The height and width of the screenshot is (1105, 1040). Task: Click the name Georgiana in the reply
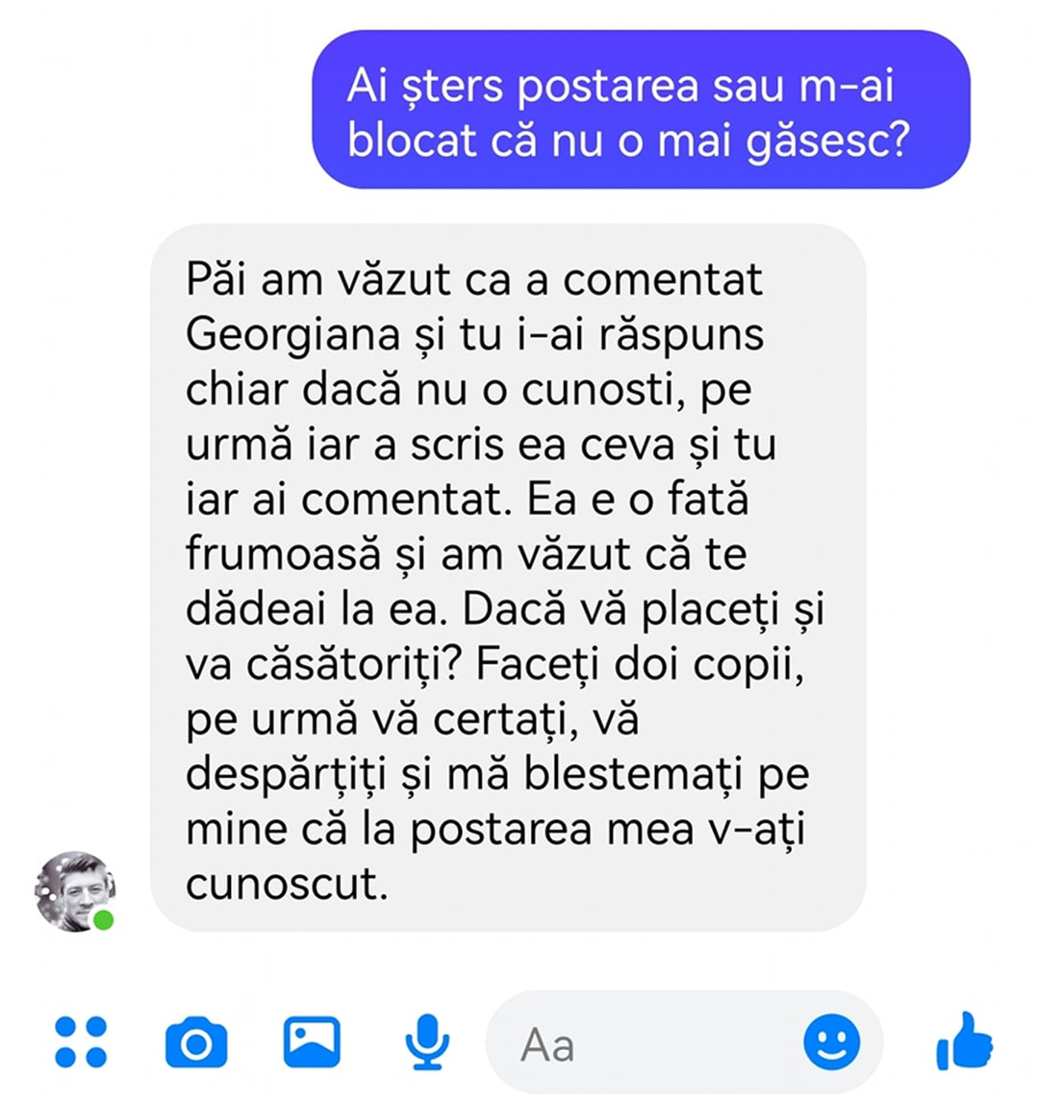click(x=294, y=334)
